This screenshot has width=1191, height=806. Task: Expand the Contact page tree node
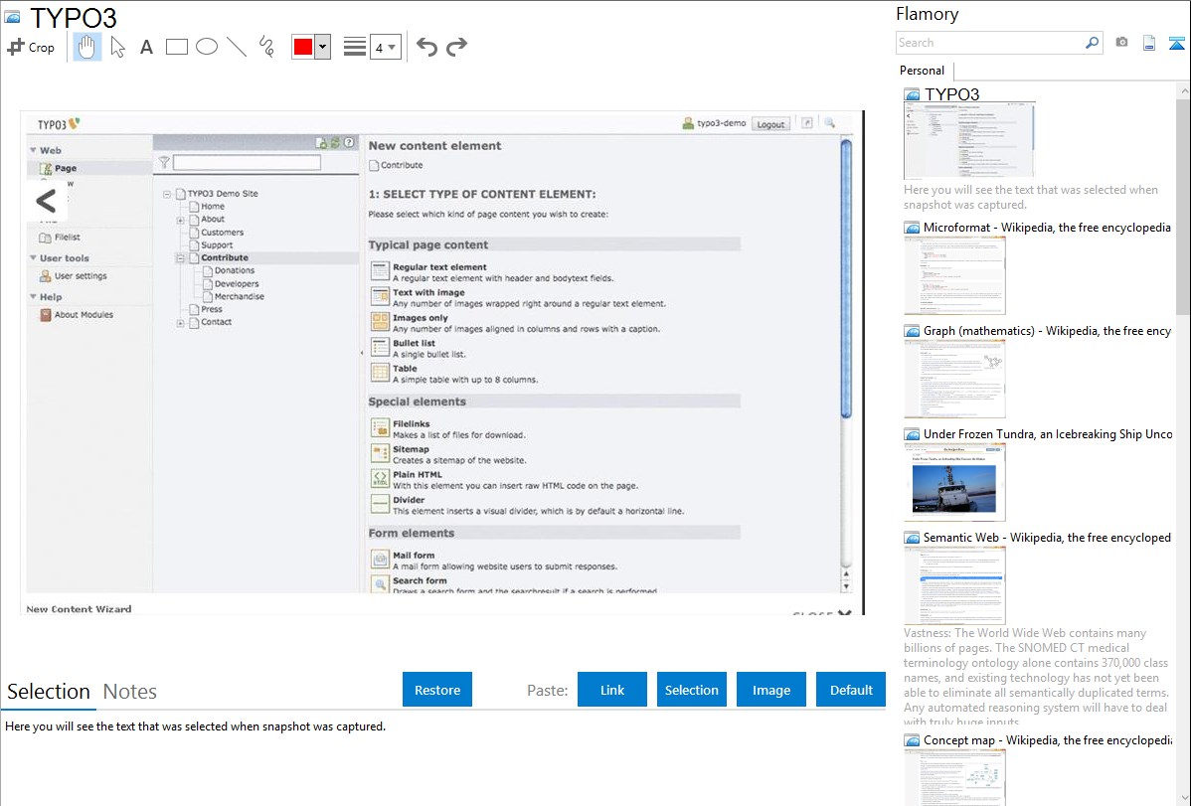181,323
